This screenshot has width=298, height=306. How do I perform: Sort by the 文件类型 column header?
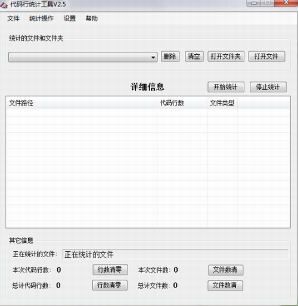click(x=222, y=103)
